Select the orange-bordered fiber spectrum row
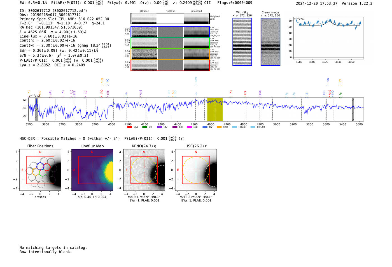 [x=170, y=54]
